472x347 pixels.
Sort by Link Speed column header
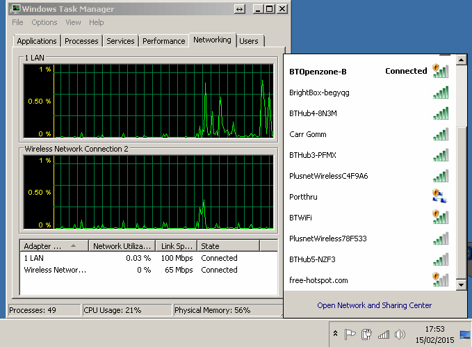pyautogui.click(x=177, y=245)
